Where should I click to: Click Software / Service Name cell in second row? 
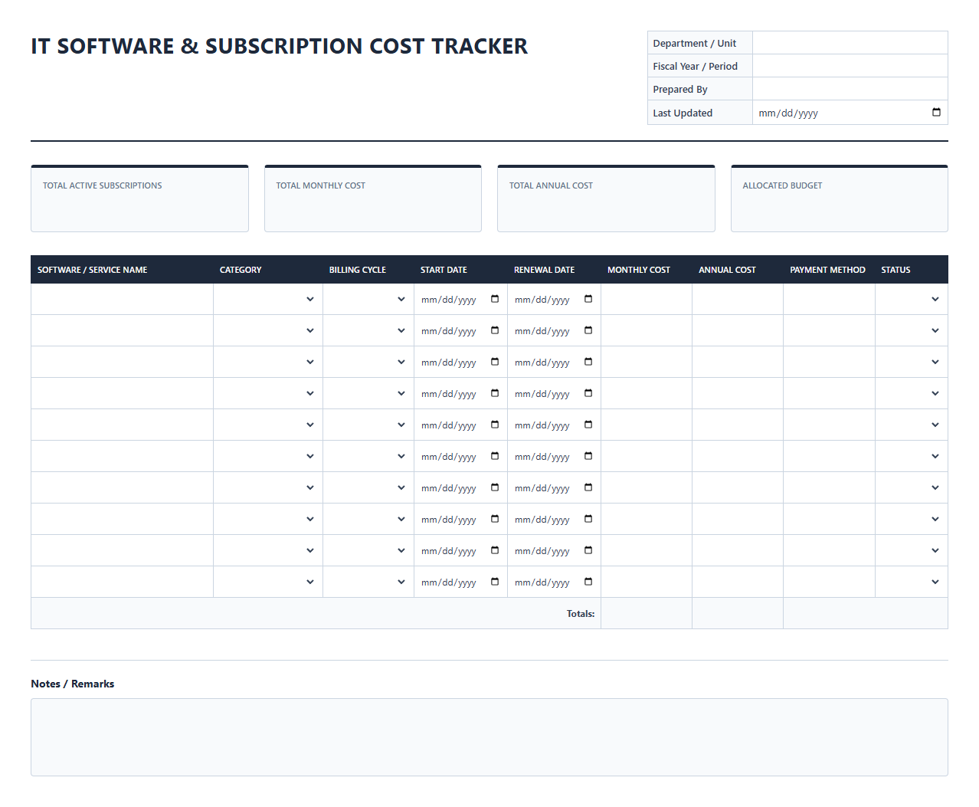point(122,330)
